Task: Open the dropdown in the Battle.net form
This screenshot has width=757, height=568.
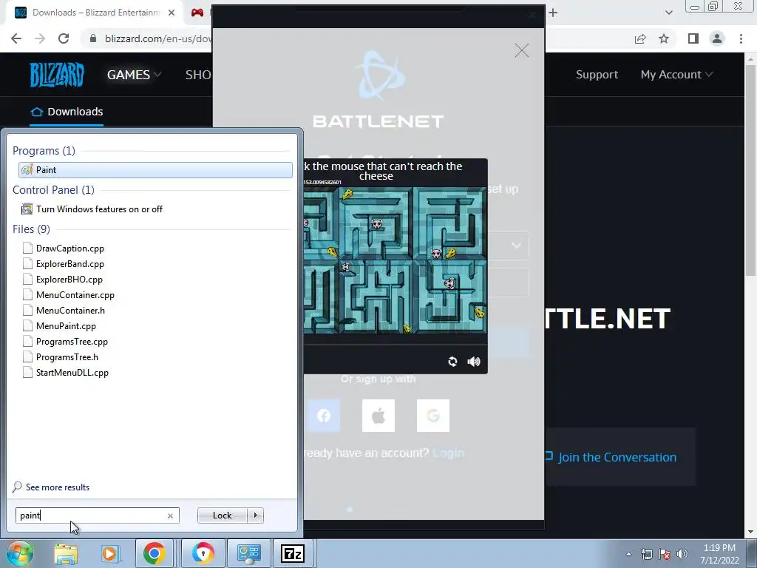Action: point(515,246)
